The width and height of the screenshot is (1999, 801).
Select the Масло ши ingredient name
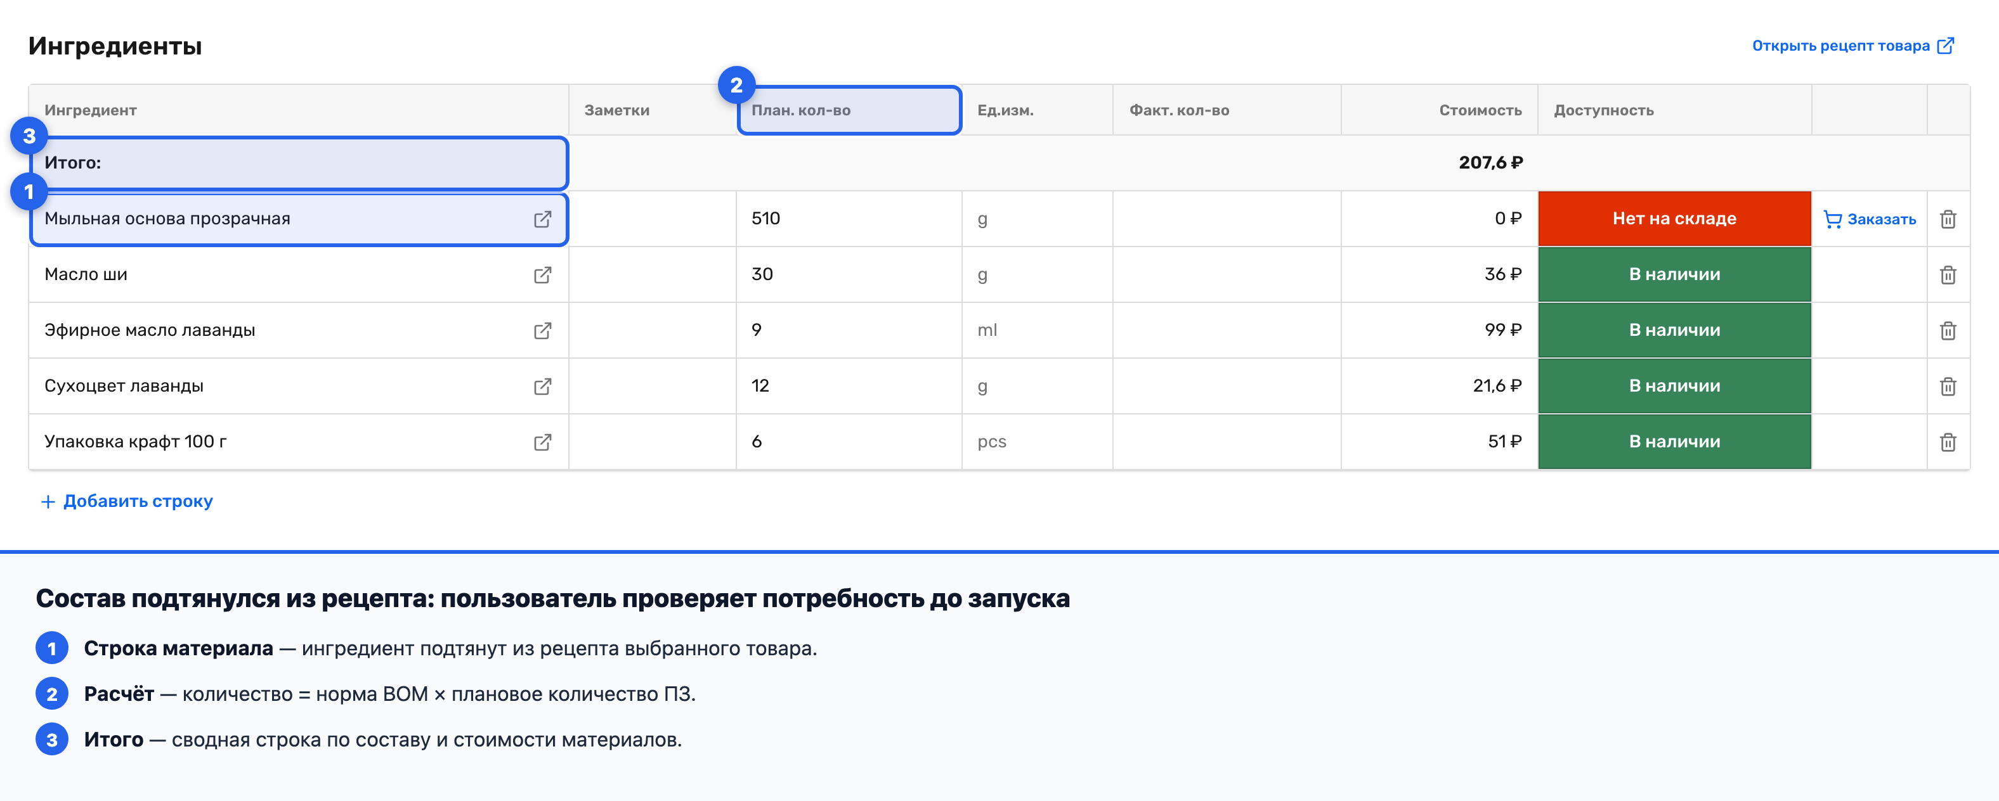tap(86, 274)
